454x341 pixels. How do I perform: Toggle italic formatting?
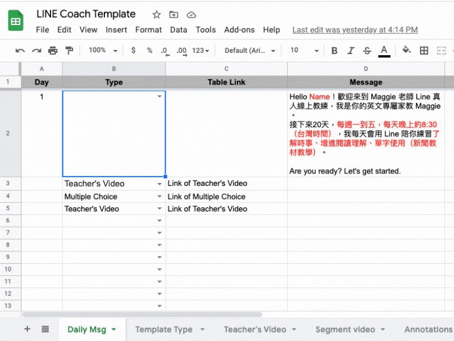pos(350,50)
